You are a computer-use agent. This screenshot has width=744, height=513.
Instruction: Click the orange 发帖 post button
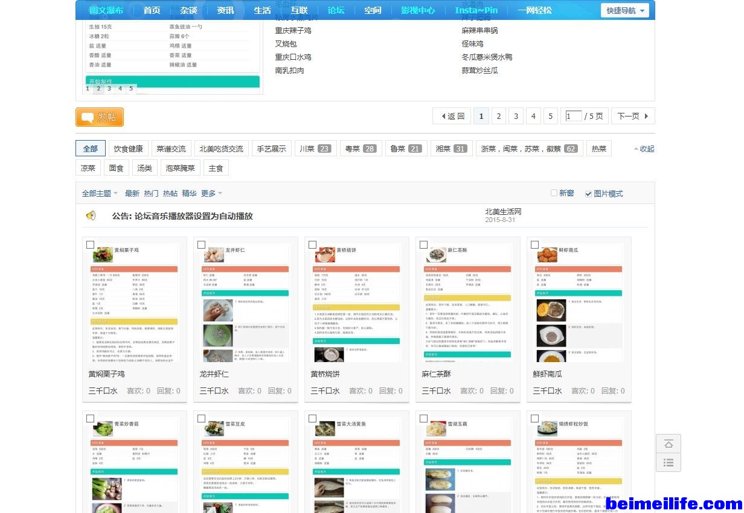click(x=100, y=117)
